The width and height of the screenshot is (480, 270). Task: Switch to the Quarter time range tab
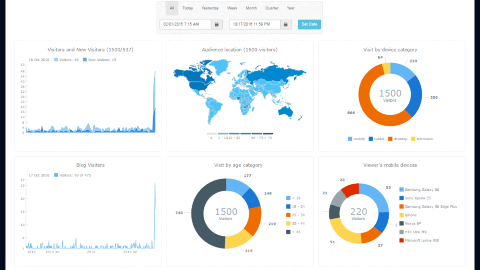coord(272,8)
